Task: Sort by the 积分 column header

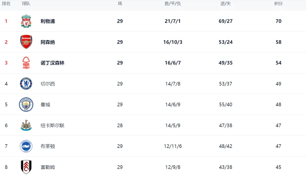Action: click(278, 4)
